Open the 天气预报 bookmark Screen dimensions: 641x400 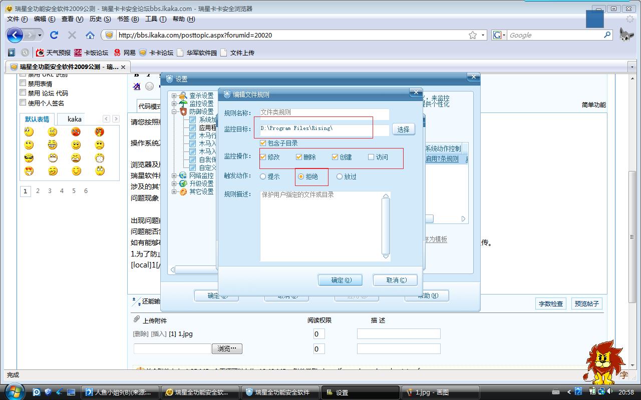tap(54, 52)
